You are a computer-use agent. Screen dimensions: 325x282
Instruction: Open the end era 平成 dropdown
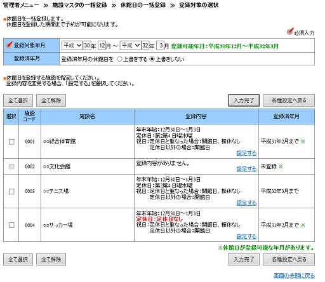pyautogui.click(x=130, y=45)
